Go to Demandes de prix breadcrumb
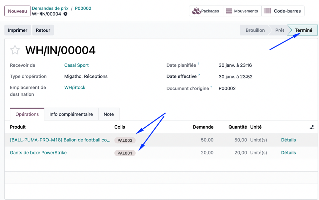 50,8
